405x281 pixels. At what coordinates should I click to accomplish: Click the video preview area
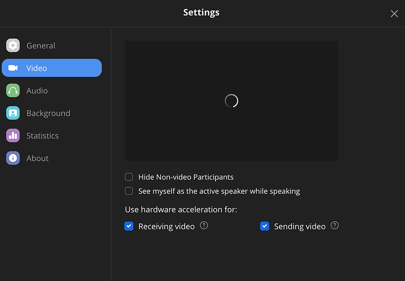coord(231,101)
